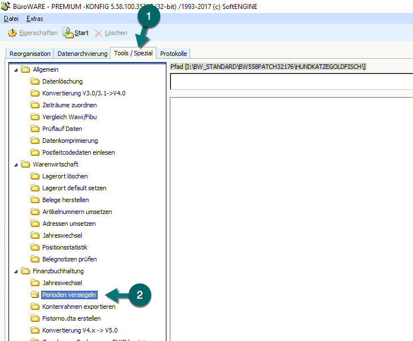The width and height of the screenshot is (413, 341).
Task: Click folder icon for Lagerort löschen
Action: [x=35, y=176]
